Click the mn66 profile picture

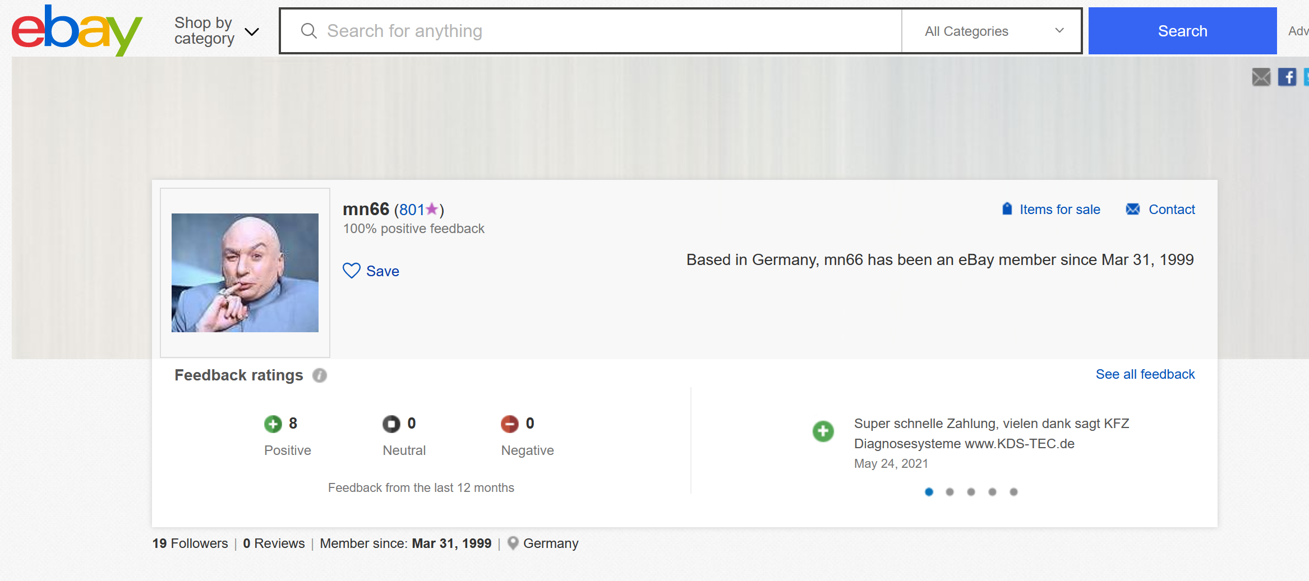[x=245, y=273]
